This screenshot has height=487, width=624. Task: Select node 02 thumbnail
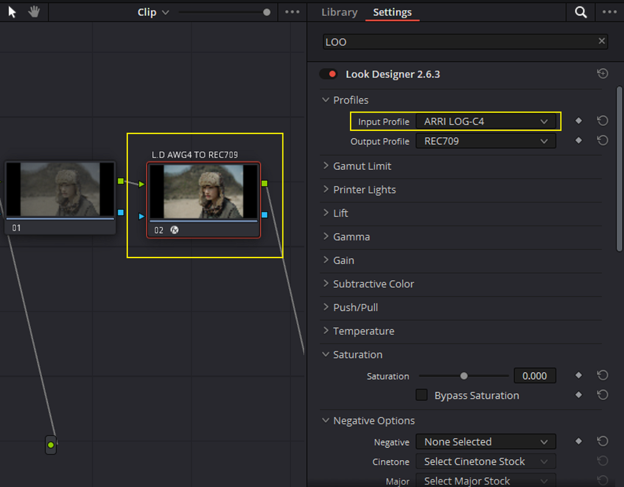203,192
